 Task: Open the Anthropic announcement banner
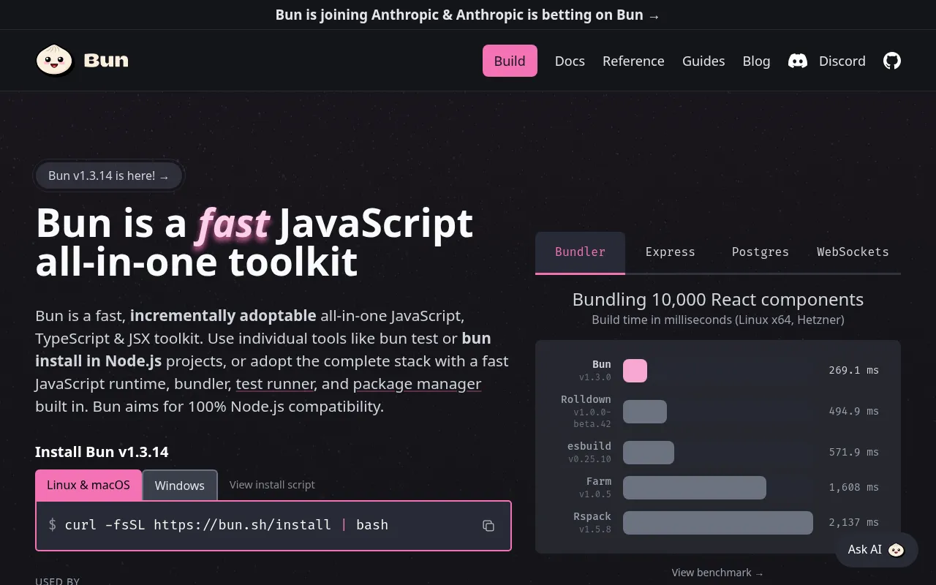468,15
